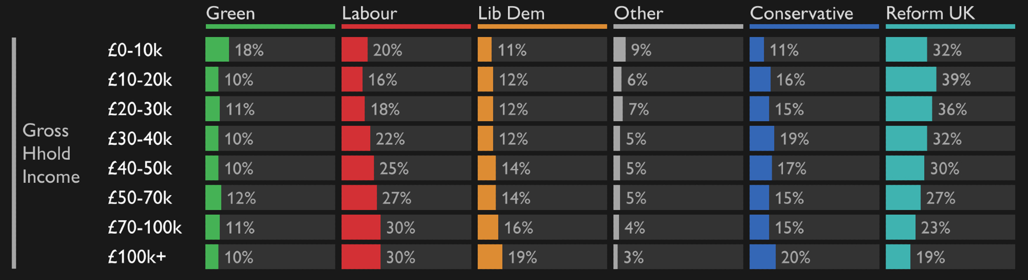Click Other's grey bar for £0-10k
The height and width of the screenshot is (280, 1028).
click(619, 50)
